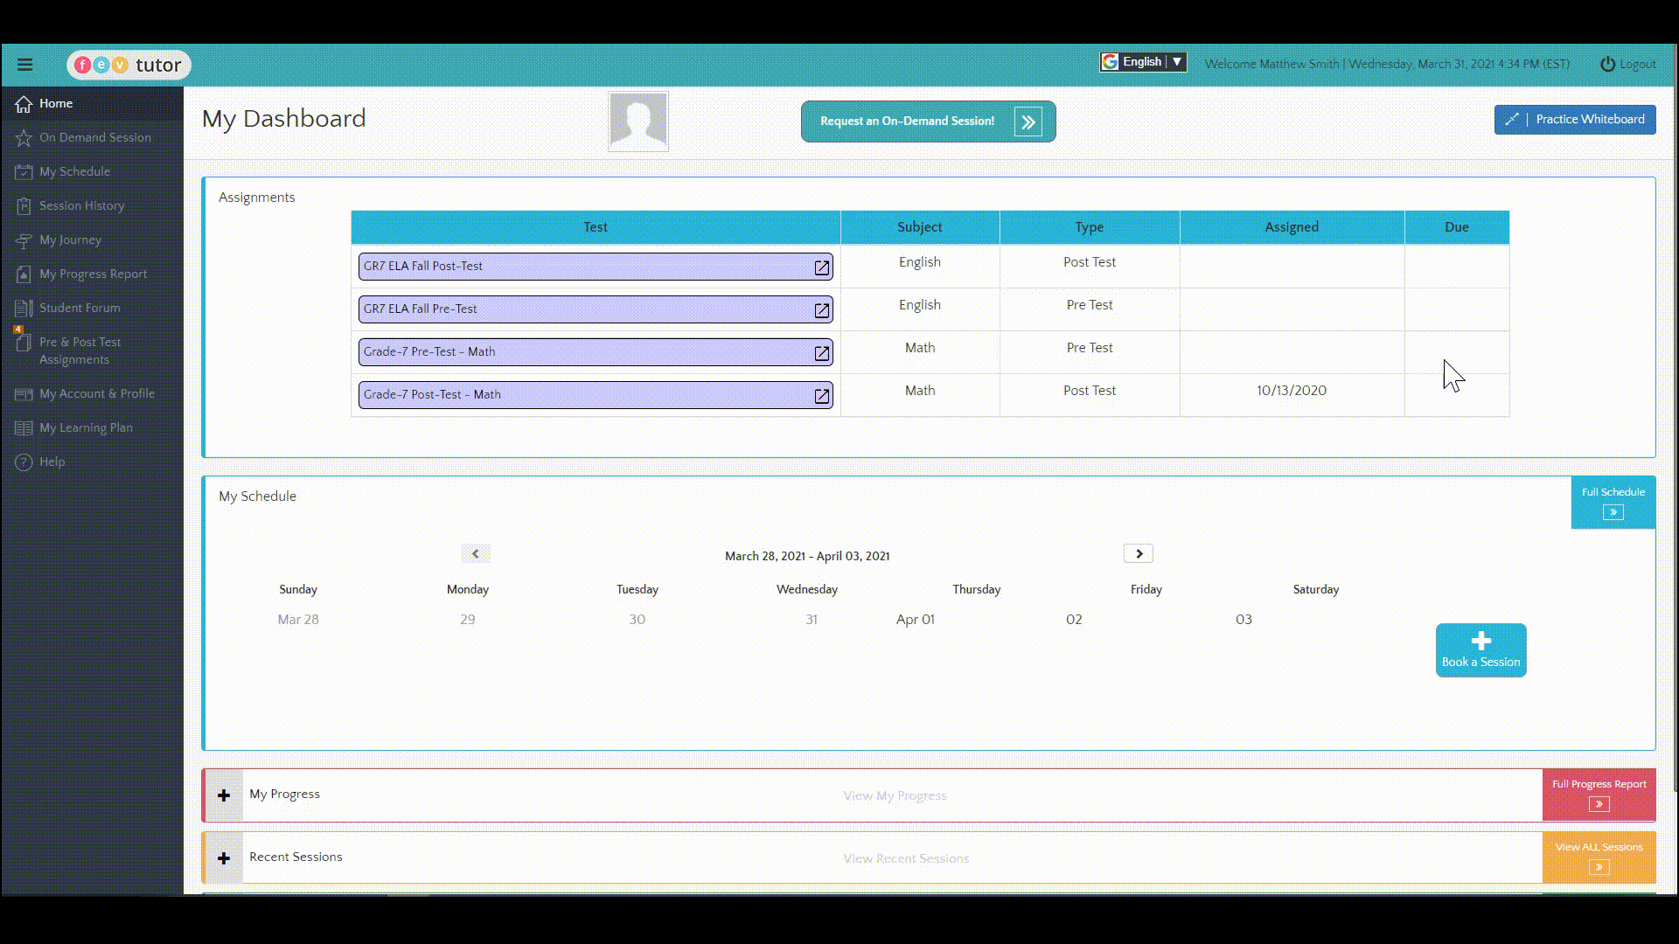Open the English language dropdown
1679x944 pixels.
click(1143, 62)
